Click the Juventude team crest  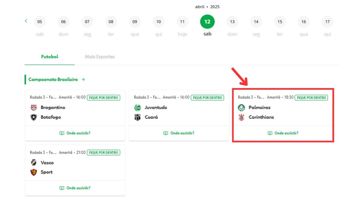tap(137, 108)
